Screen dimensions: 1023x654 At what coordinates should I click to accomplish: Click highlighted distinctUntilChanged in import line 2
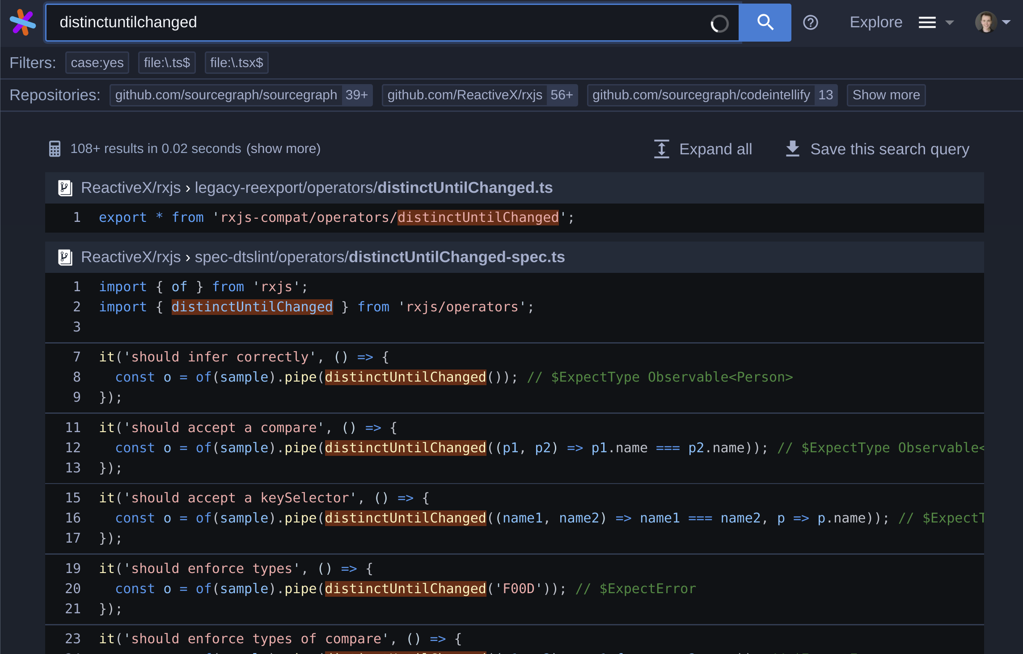click(252, 307)
